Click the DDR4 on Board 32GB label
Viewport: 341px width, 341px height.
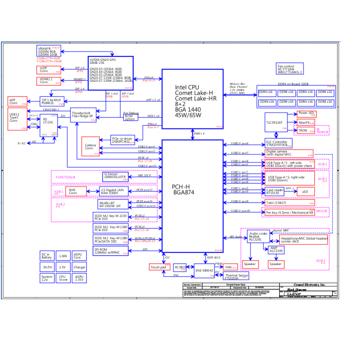click(293, 84)
